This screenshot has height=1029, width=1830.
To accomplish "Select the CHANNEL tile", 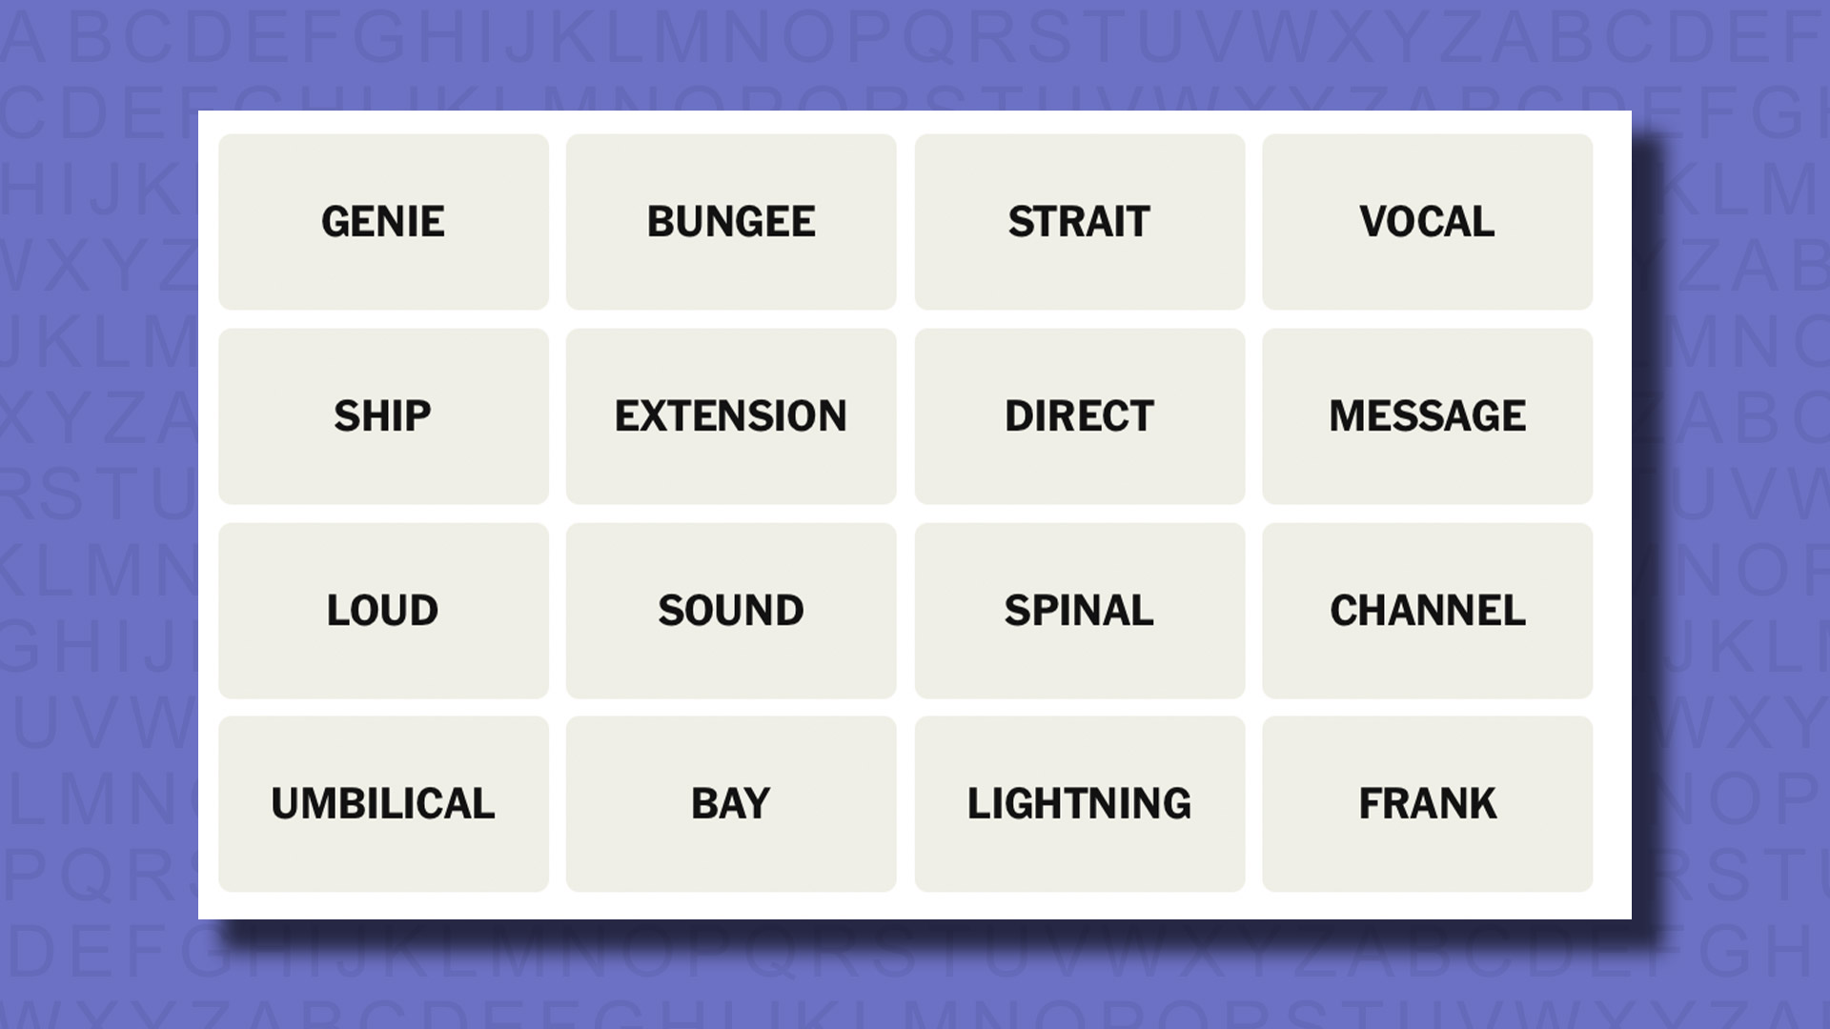I will pyautogui.click(x=1428, y=610).
